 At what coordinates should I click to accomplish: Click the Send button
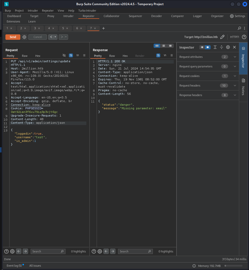click(x=13, y=37)
